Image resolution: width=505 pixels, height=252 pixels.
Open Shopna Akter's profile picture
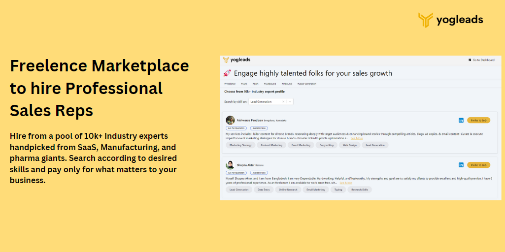(230, 165)
